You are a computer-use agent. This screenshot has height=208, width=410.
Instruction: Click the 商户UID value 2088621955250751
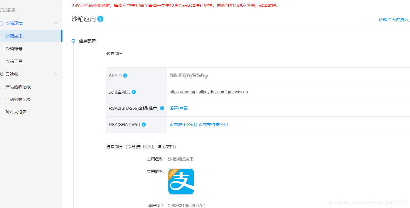point(187,206)
